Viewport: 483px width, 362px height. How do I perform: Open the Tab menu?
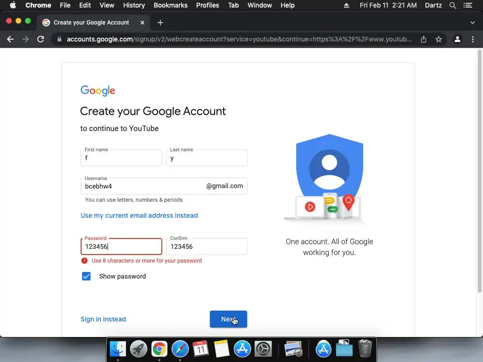pos(233,5)
